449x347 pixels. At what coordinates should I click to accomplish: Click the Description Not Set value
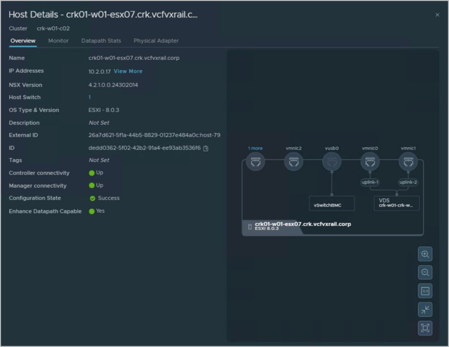[99, 123]
